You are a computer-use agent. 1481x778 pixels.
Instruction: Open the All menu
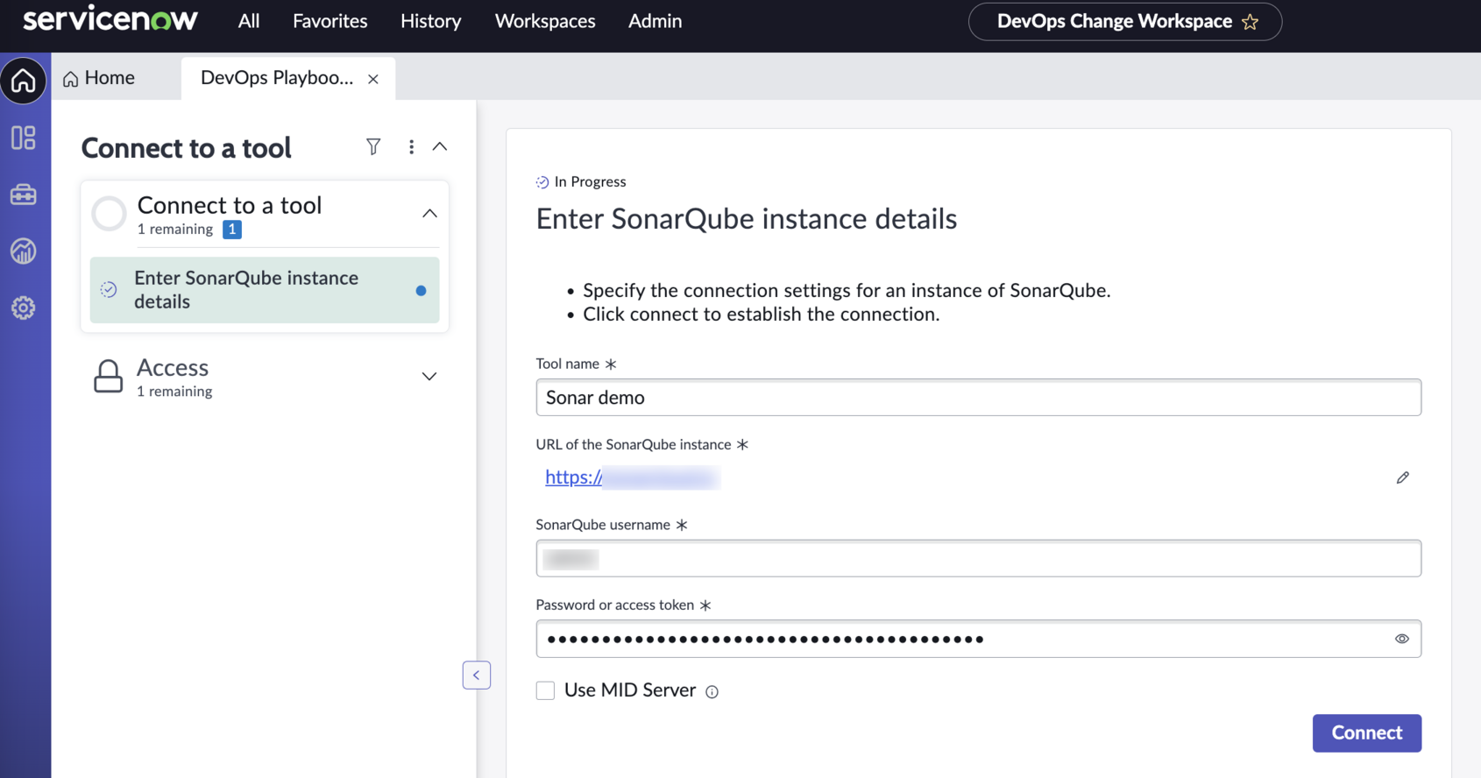pyautogui.click(x=249, y=21)
